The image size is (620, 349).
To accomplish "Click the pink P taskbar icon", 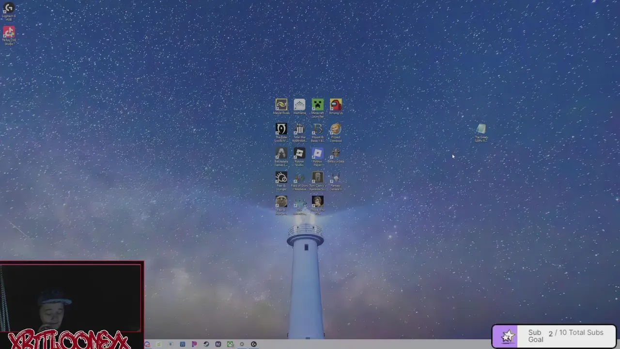I will [x=194, y=344].
